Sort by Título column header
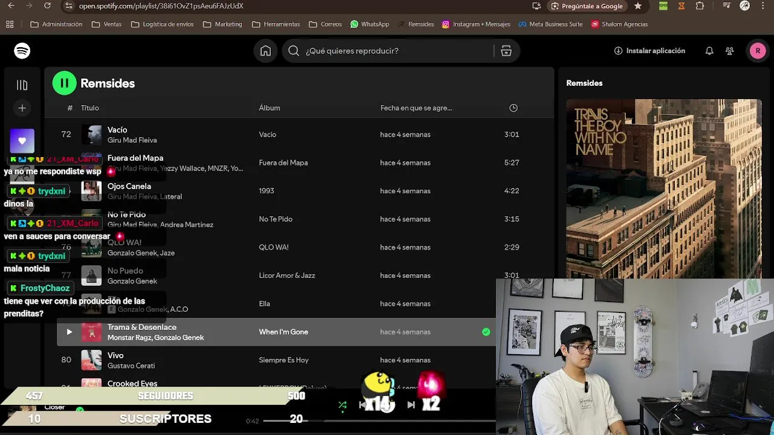Viewport: 774px width, 435px height. click(89, 108)
